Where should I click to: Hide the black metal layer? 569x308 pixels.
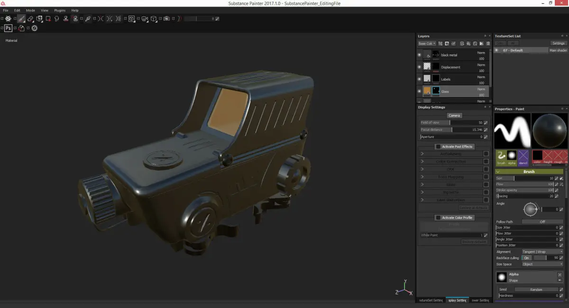(x=419, y=55)
